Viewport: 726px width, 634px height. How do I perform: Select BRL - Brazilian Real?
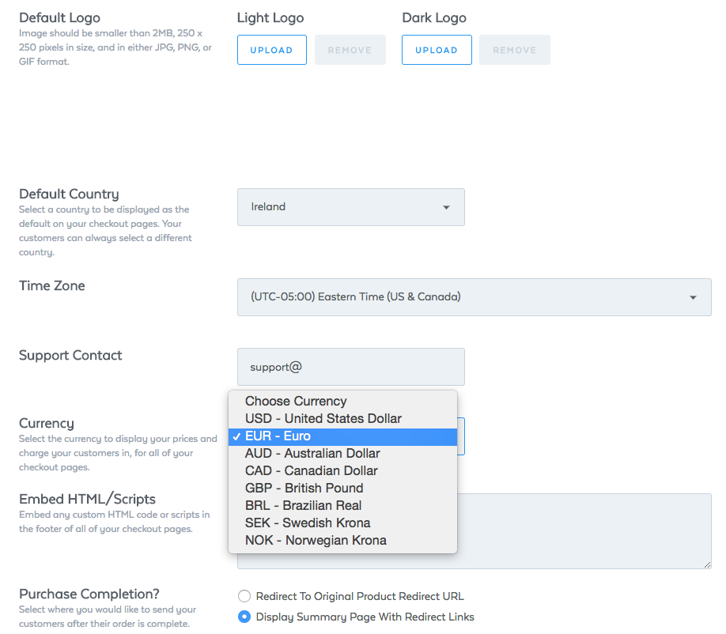[342, 505]
